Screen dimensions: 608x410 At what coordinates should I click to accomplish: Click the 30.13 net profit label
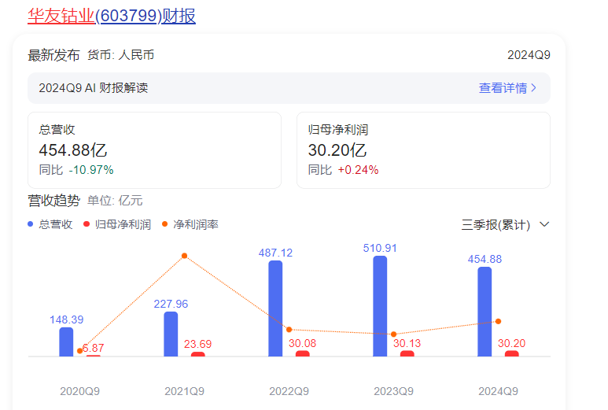407,343
